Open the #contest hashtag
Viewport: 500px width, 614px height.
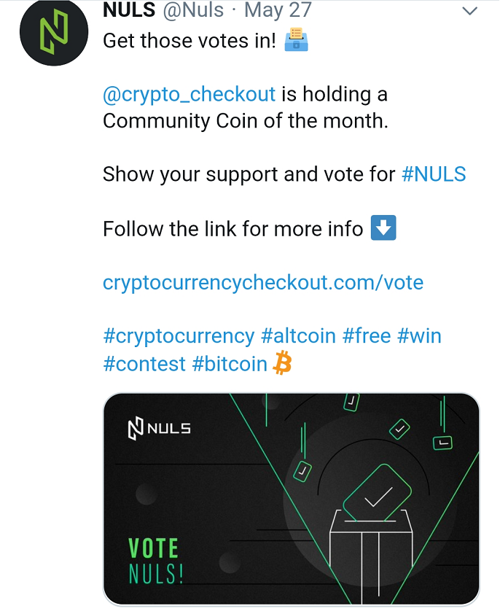144,364
